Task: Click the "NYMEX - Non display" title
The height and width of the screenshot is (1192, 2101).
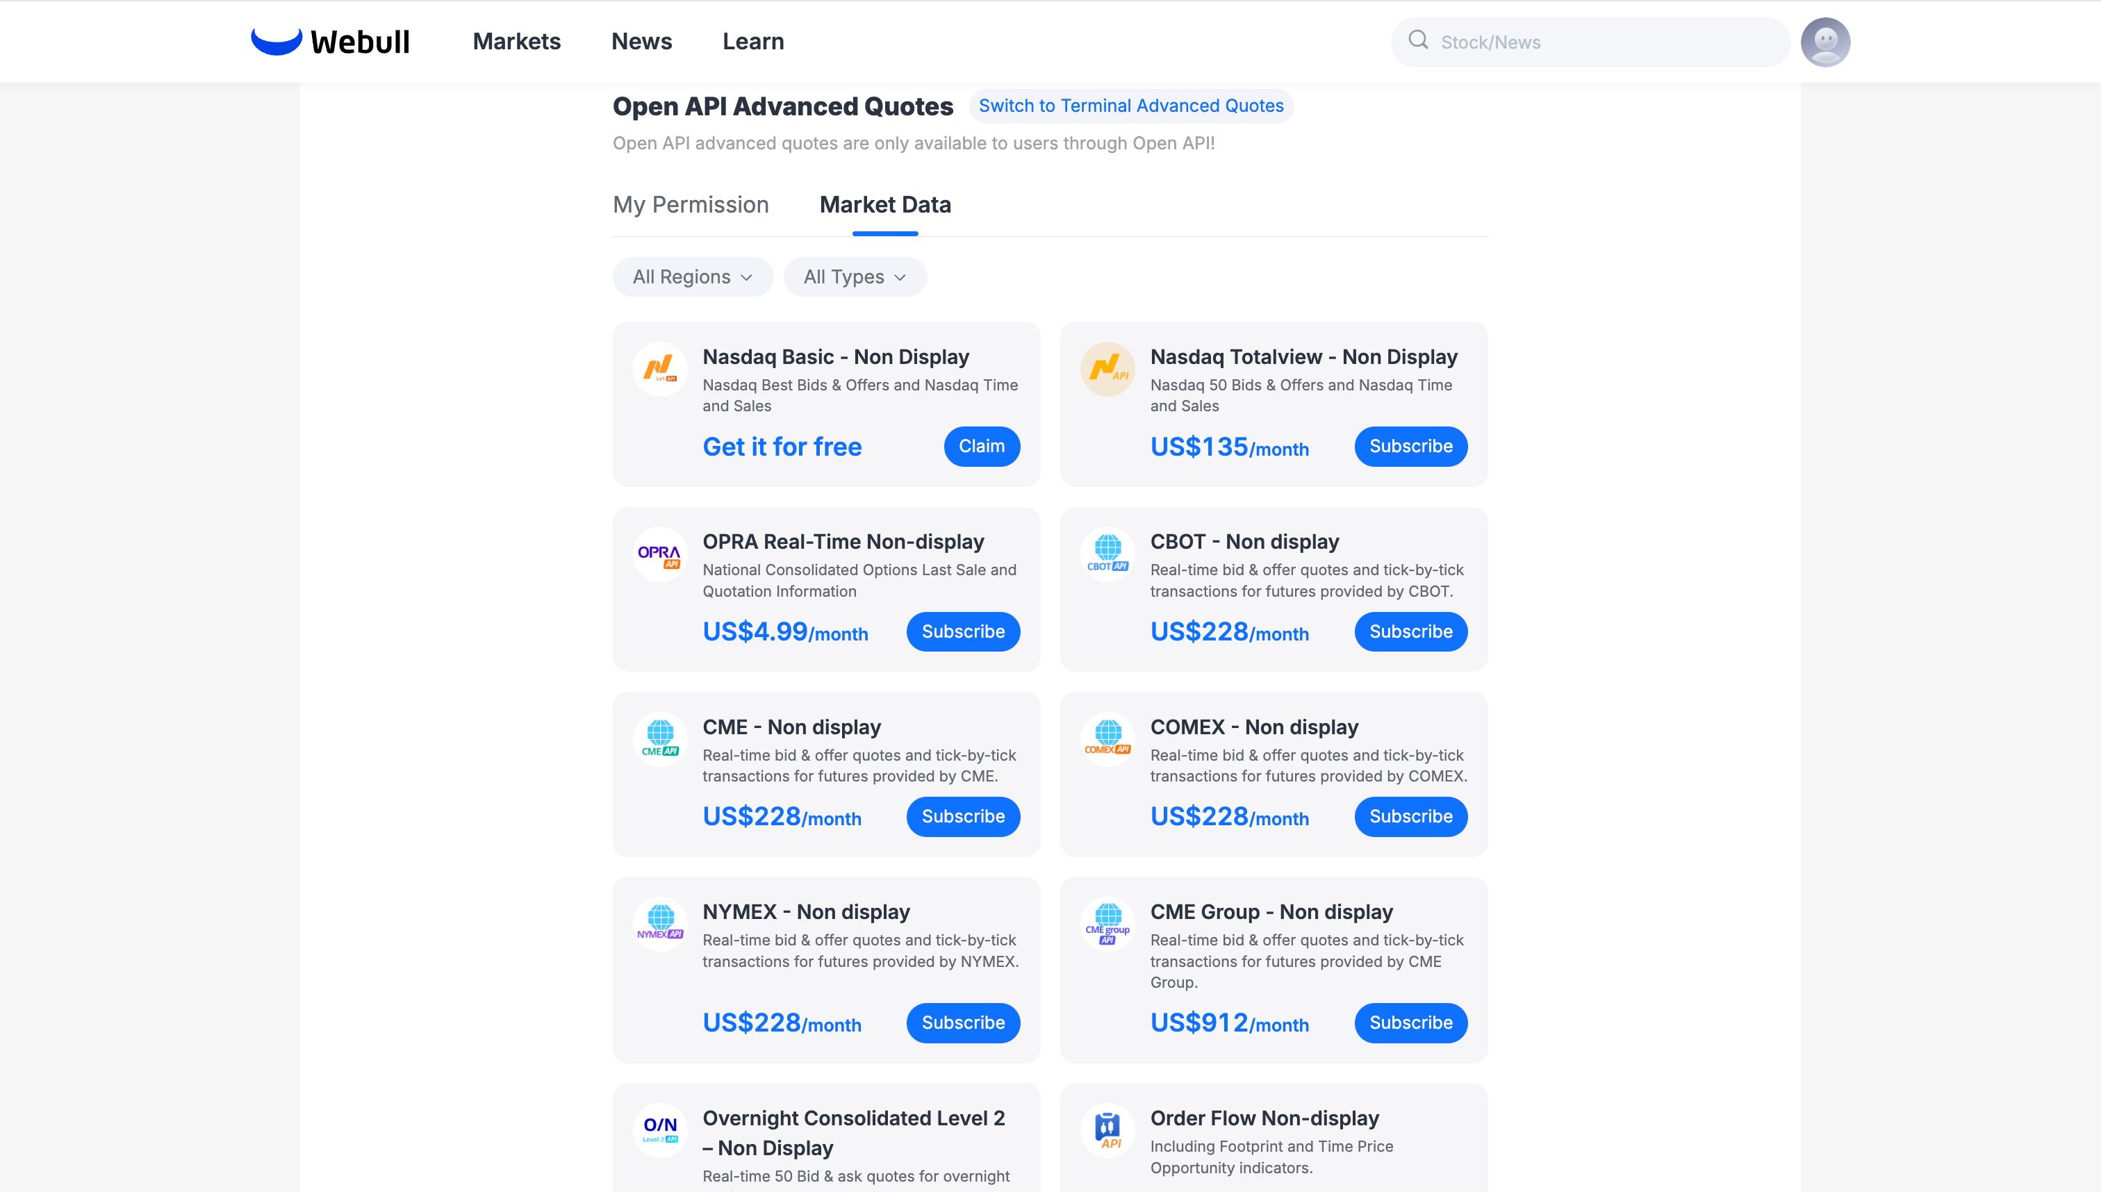Action: [807, 912]
